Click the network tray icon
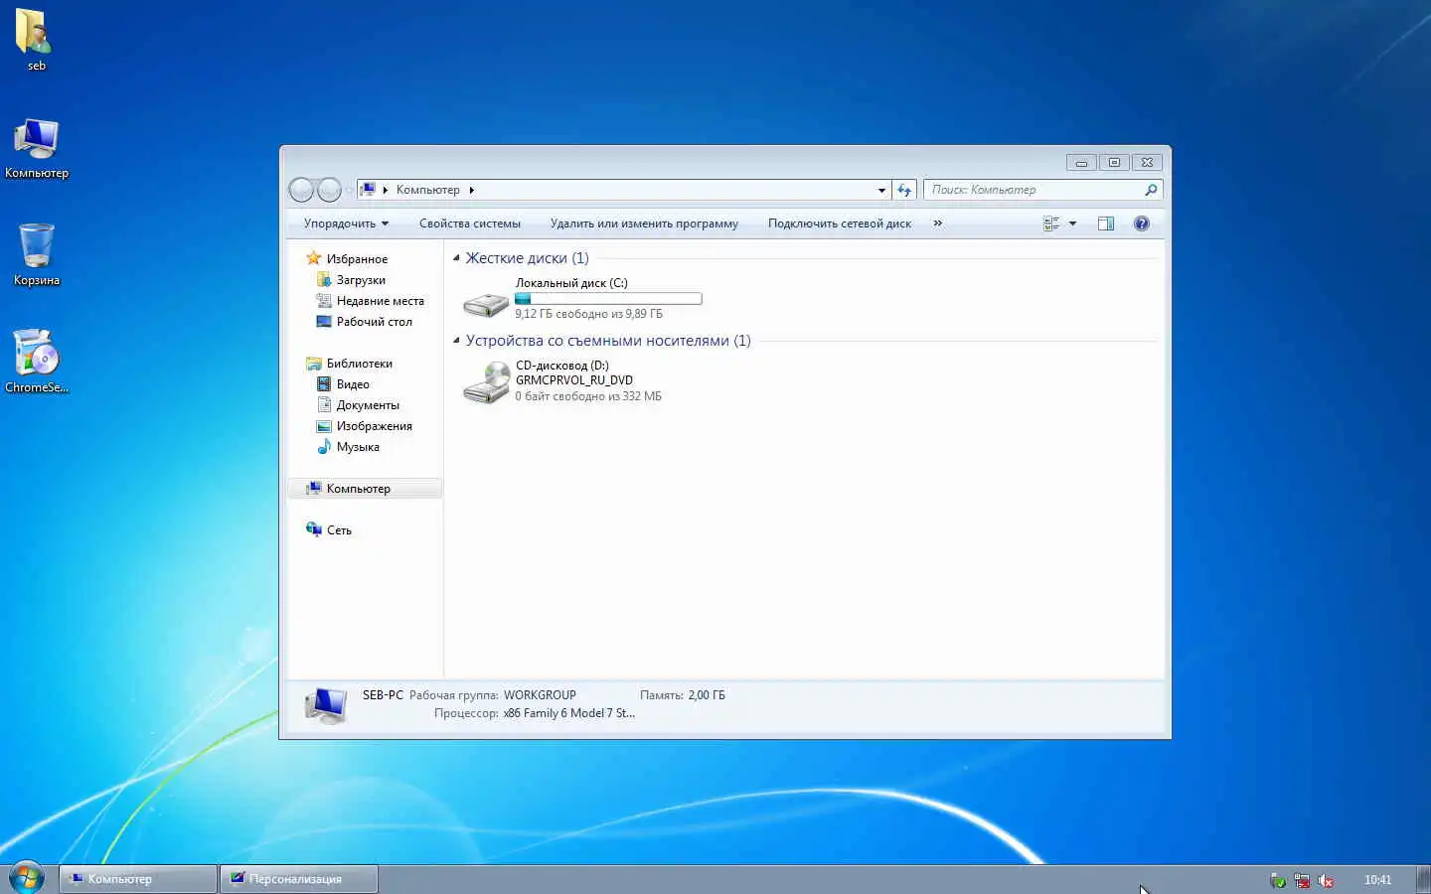 pos(1302,880)
